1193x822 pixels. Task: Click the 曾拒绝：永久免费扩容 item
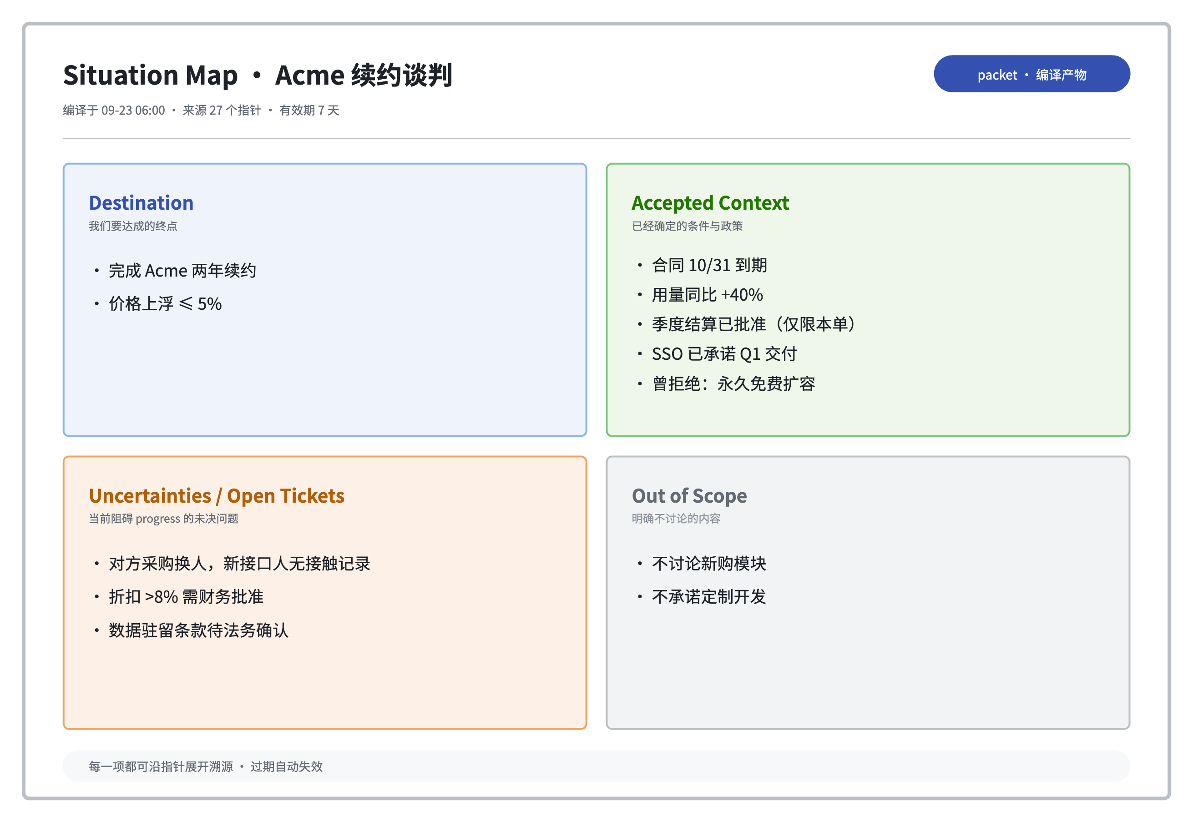tap(733, 383)
